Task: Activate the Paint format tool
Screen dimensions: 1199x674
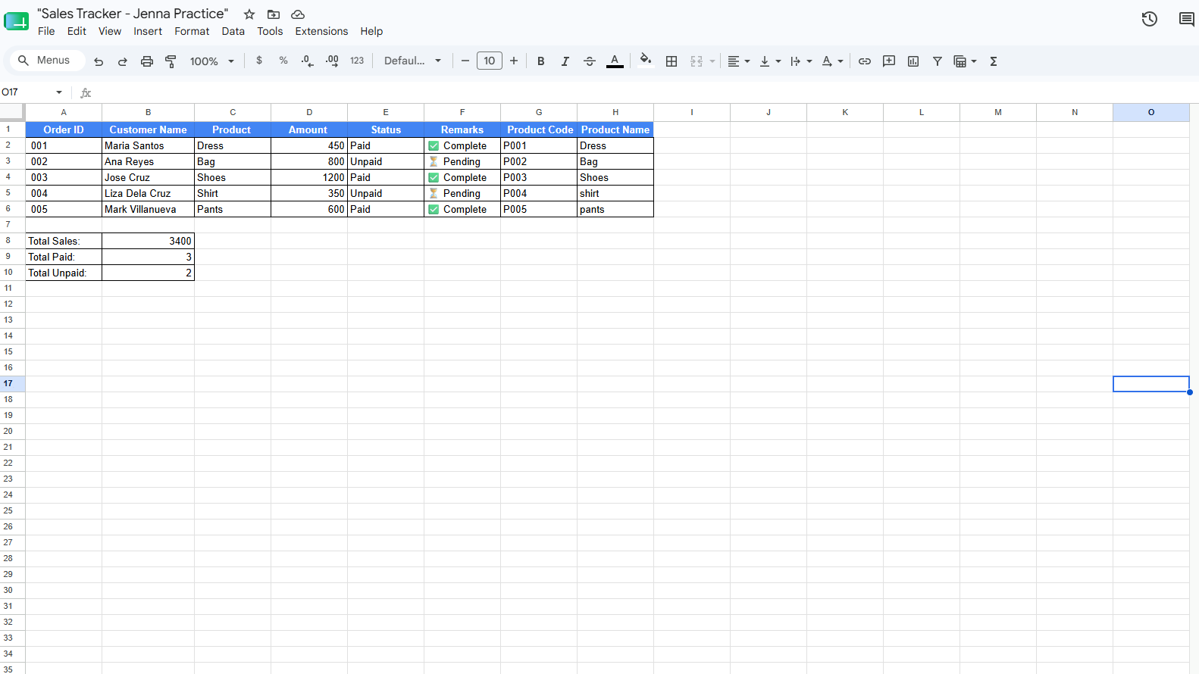Action: pos(171,61)
